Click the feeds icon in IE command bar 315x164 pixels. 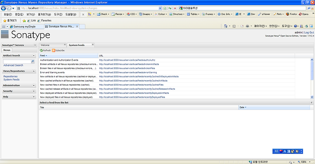(x=234, y=26)
